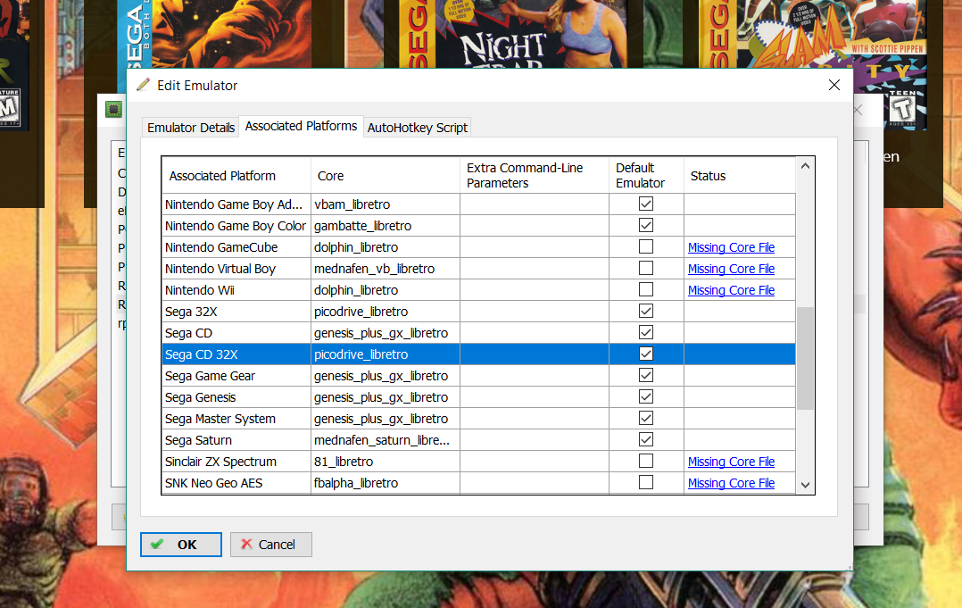Select the Nintendo Game Boy Ad... platform cell
Image resolution: width=962 pixels, height=608 pixels.
point(236,204)
